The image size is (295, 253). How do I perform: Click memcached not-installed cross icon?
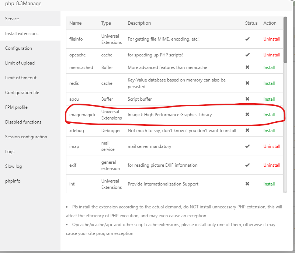[x=247, y=67]
